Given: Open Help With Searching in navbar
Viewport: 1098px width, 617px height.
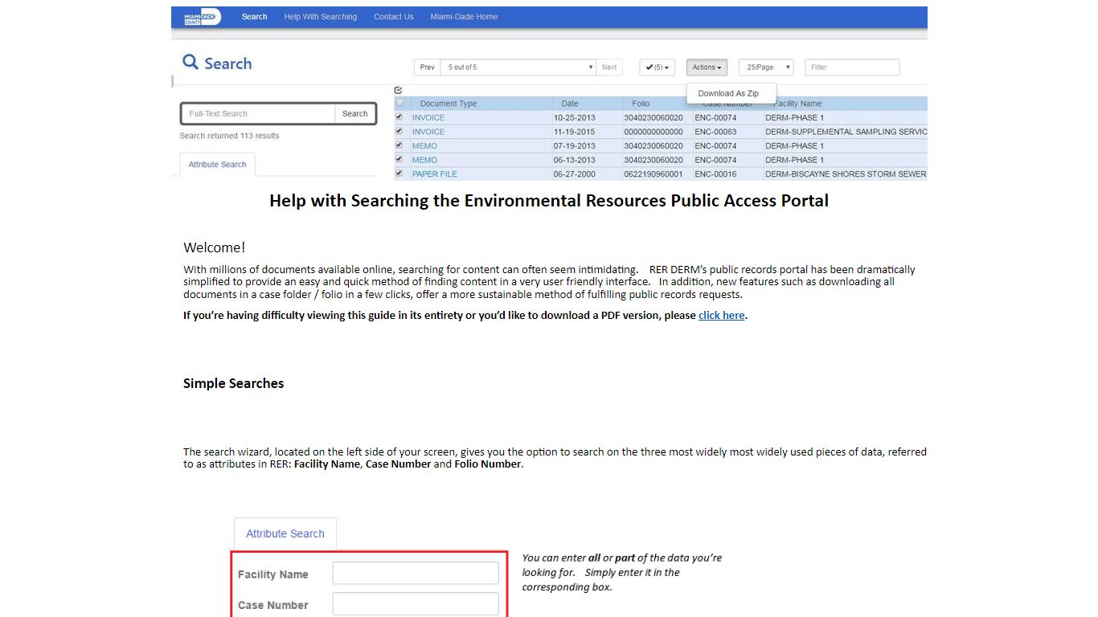Looking at the screenshot, I should click(320, 17).
